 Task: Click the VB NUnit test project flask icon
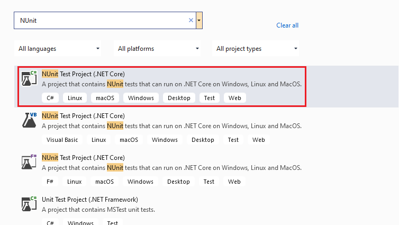click(x=29, y=120)
